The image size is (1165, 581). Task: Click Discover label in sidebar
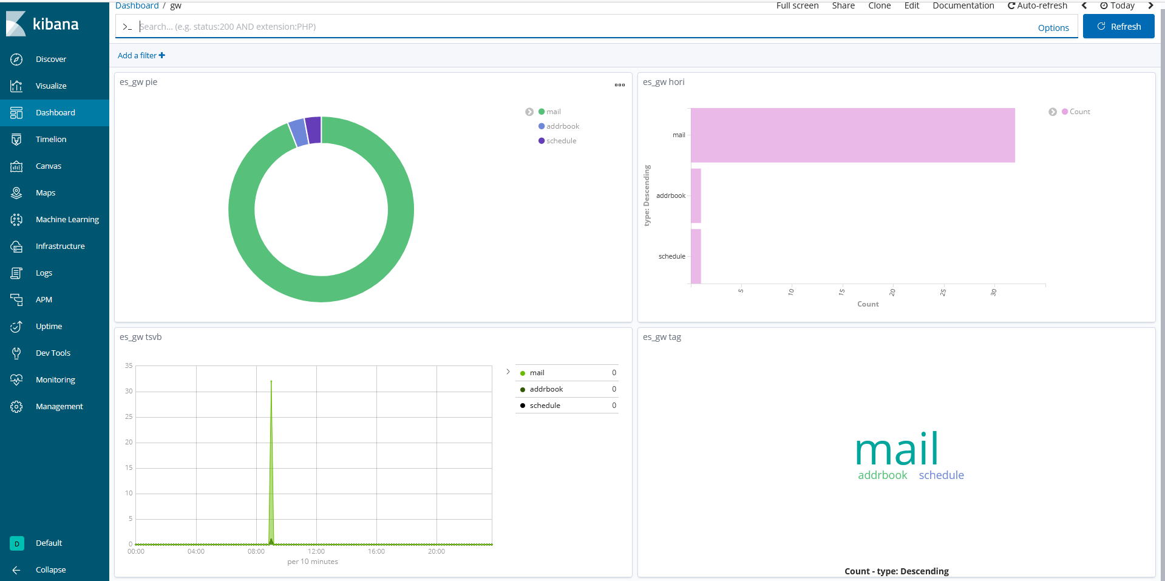coord(51,59)
